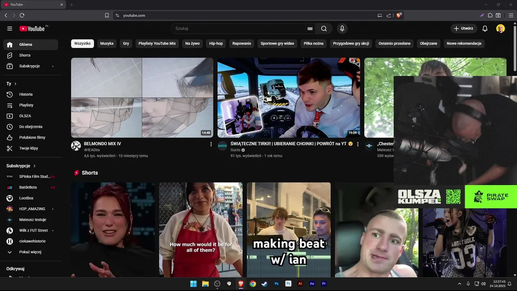Go back in browser history
Screen dimensions: 517x291
click(x=6, y=15)
